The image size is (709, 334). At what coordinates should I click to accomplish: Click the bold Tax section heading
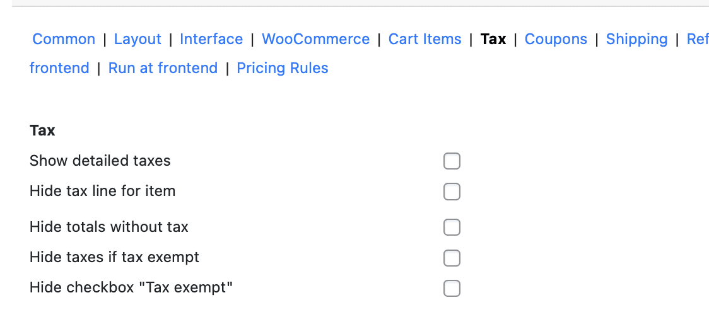click(x=42, y=130)
